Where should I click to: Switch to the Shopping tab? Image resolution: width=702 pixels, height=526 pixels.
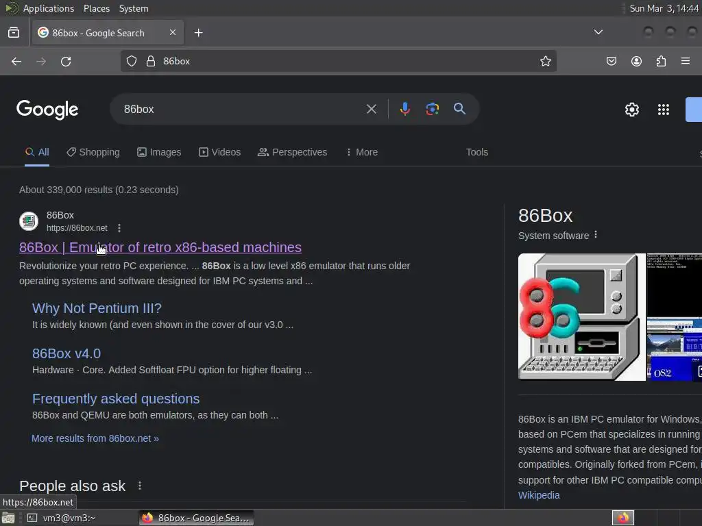pyautogui.click(x=93, y=152)
